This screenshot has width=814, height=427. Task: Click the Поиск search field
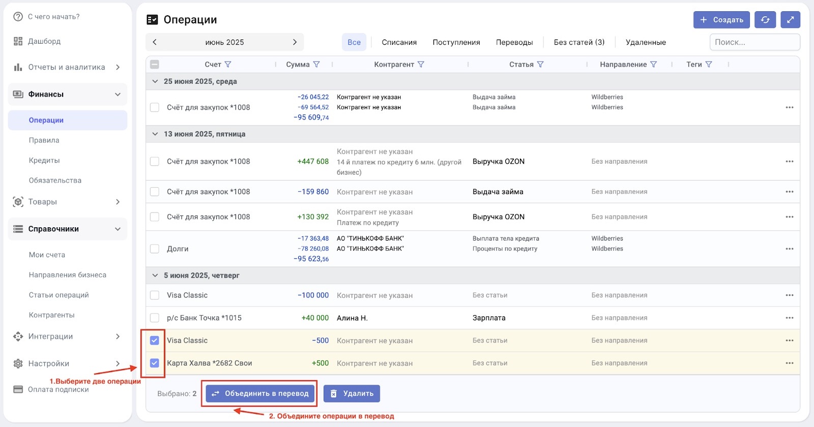(x=754, y=42)
